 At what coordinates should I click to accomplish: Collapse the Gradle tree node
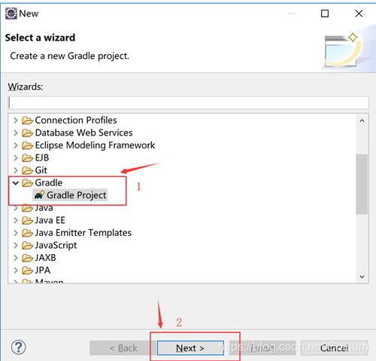(x=16, y=183)
